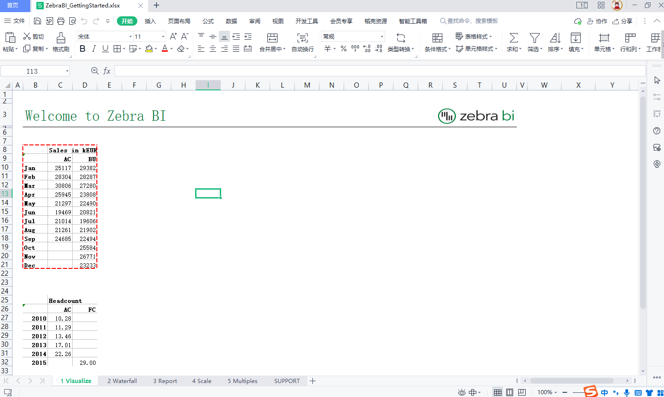Open the File (文件) menu
Viewport: 664px width, 397px height.
click(x=14, y=21)
